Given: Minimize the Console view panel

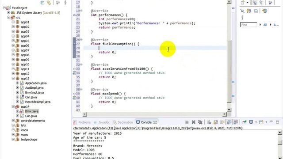Looking at the screenshot, I should pos(271,122).
